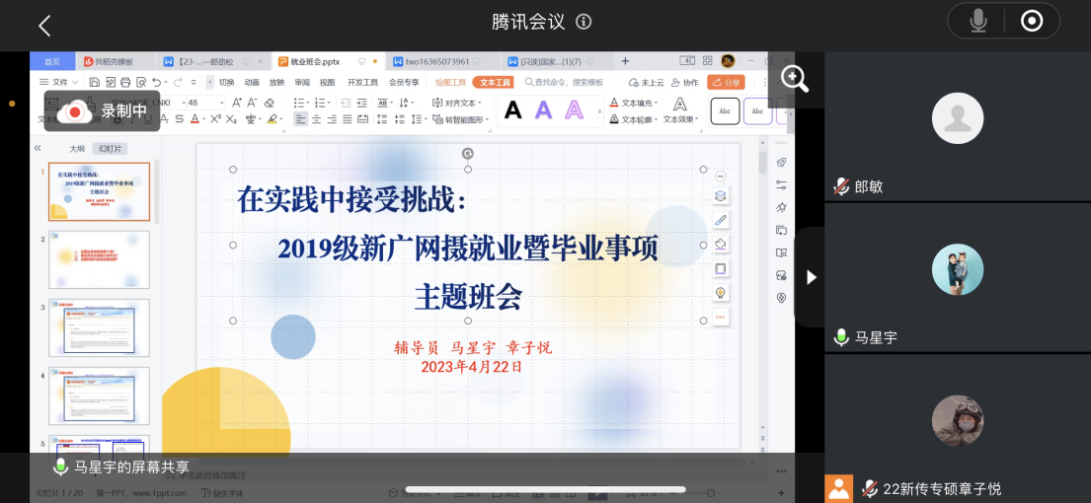
Task: Select slide 2 thumbnail
Action: [99, 259]
